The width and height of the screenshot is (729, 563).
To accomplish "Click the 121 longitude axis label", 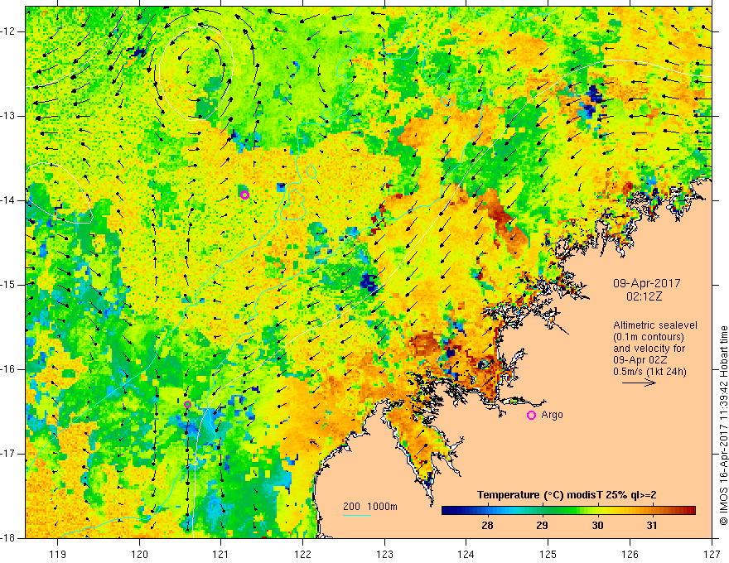I will (x=221, y=554).
